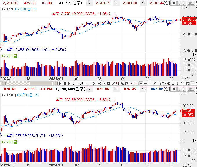Click the magnifier search icon
The image size is (197, 167).
(x=173, y=83)
